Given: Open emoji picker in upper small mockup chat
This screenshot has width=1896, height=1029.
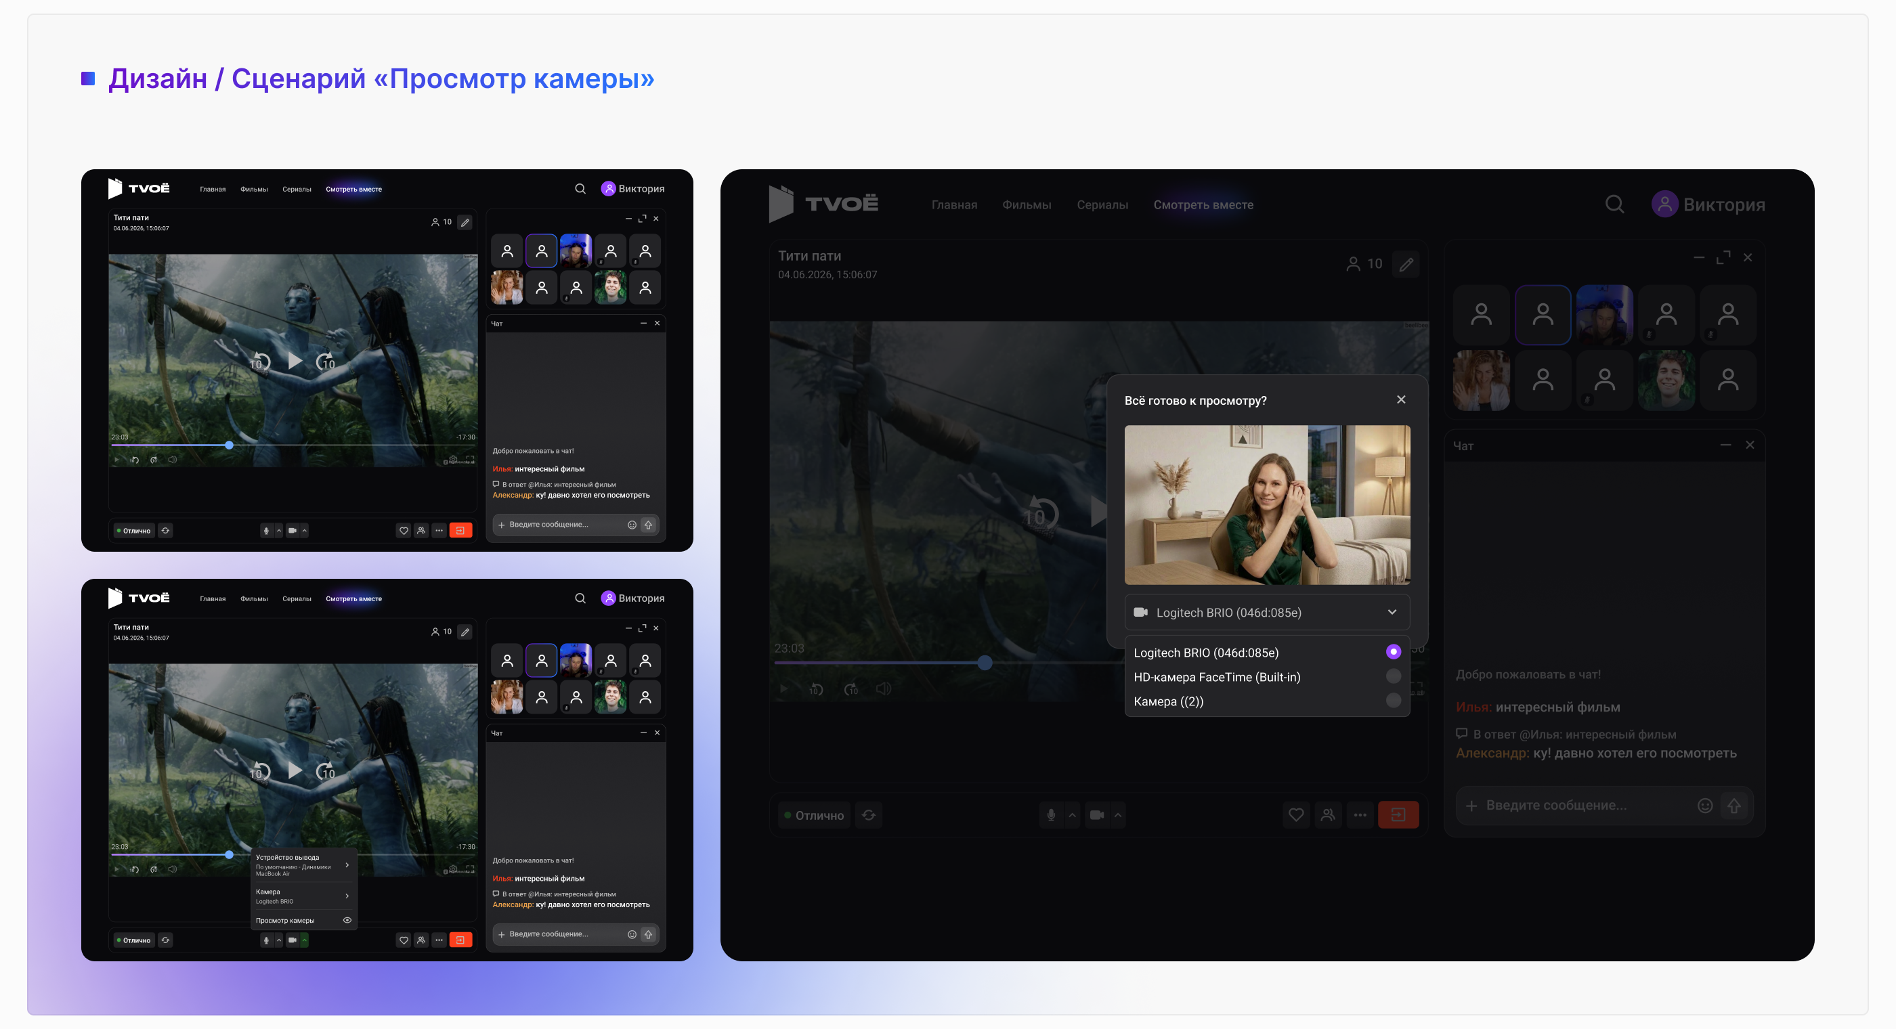Looking at the screenshot, I should point(632,525).
